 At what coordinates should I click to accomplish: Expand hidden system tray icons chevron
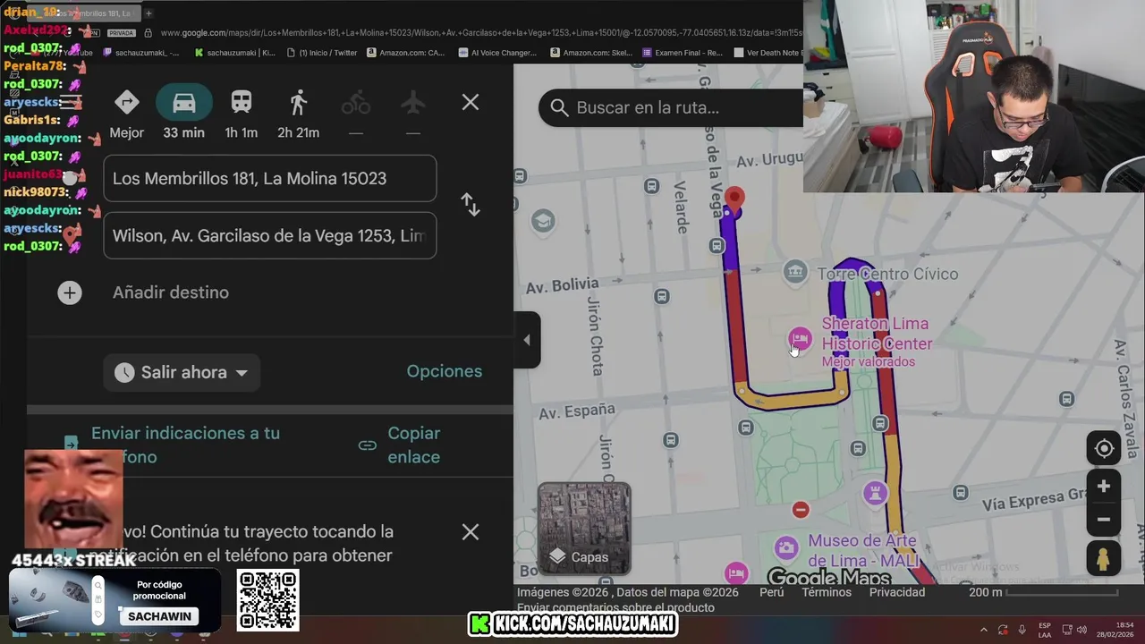pos(983,630)
